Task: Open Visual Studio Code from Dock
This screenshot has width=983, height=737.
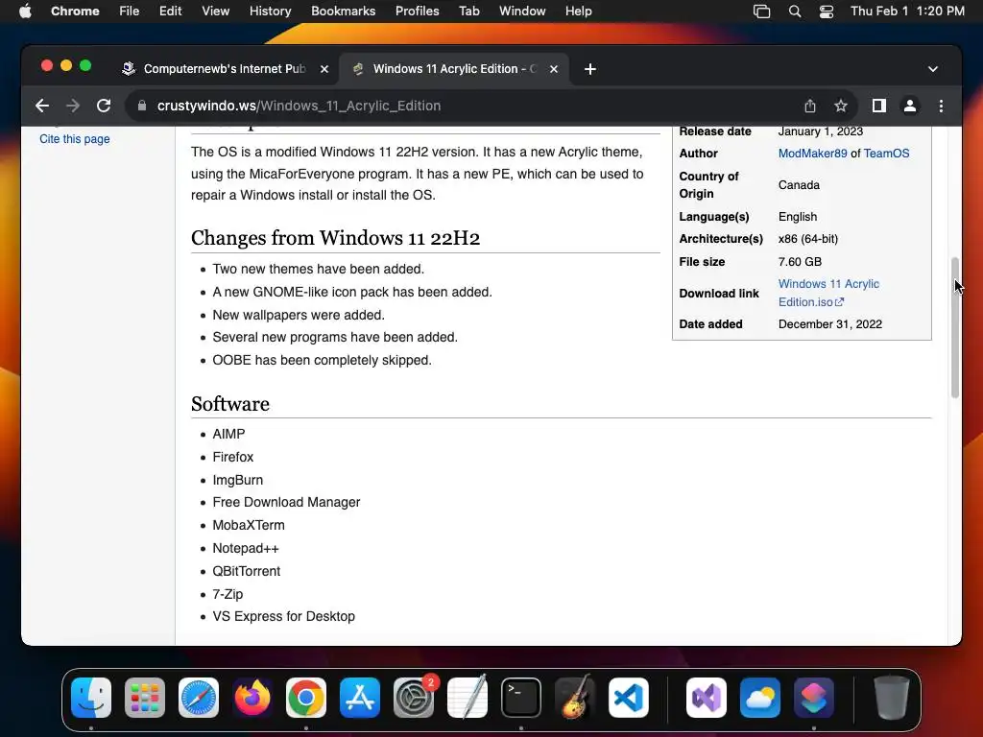Action: click(x=629, y=698)
